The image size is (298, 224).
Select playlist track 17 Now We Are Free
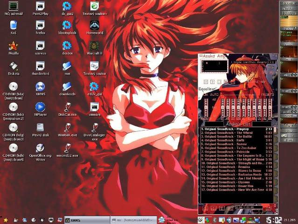pyautogui.click(x=236, y=190)
